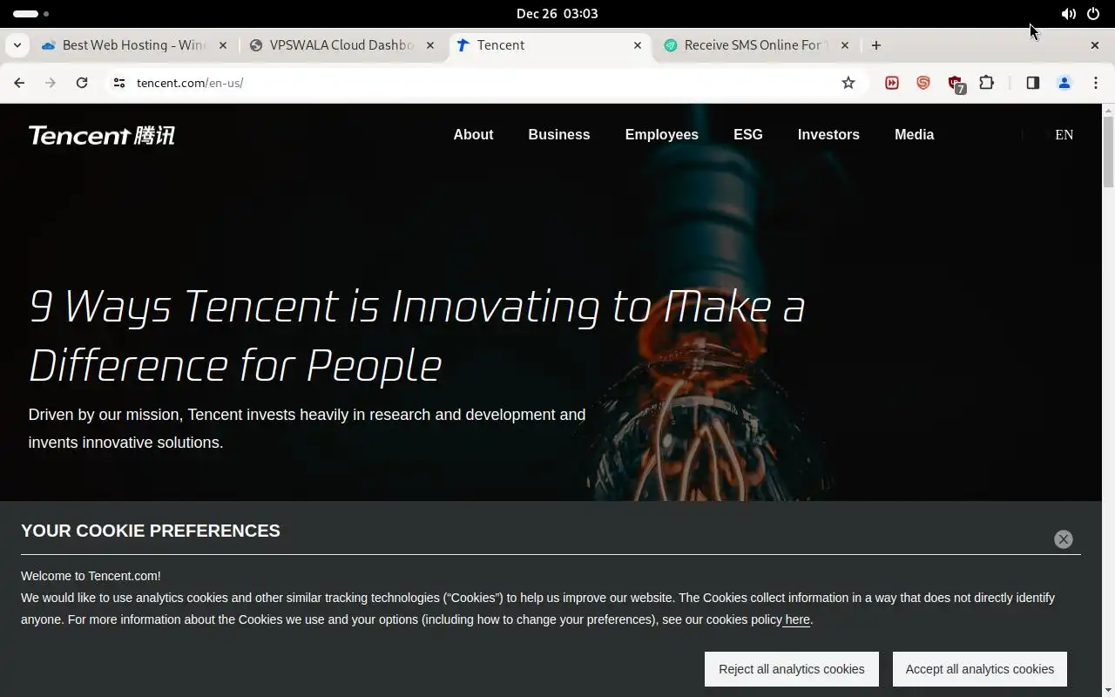
Task: Open the system power menu
Action: tap(1093, 14)
